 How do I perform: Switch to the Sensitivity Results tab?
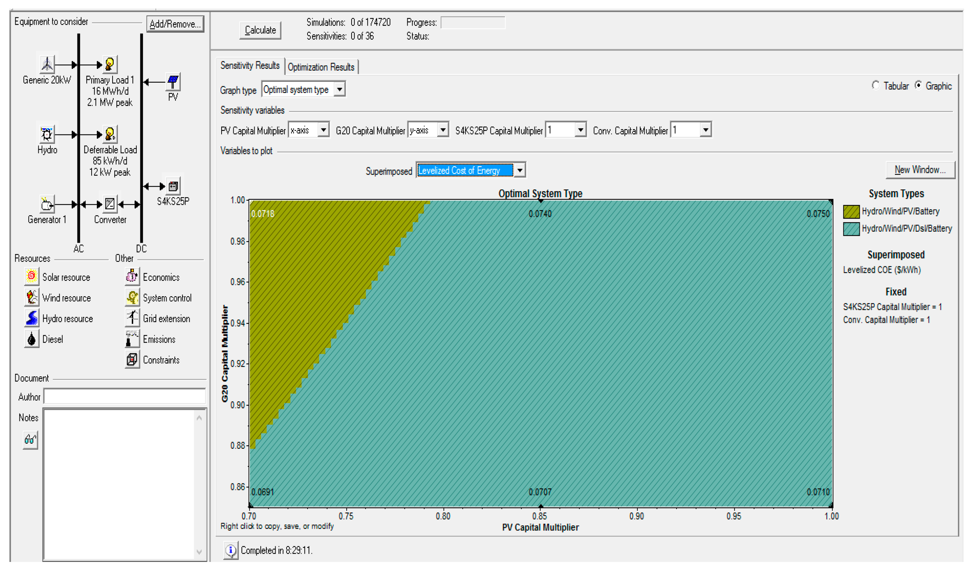point(250,65)
